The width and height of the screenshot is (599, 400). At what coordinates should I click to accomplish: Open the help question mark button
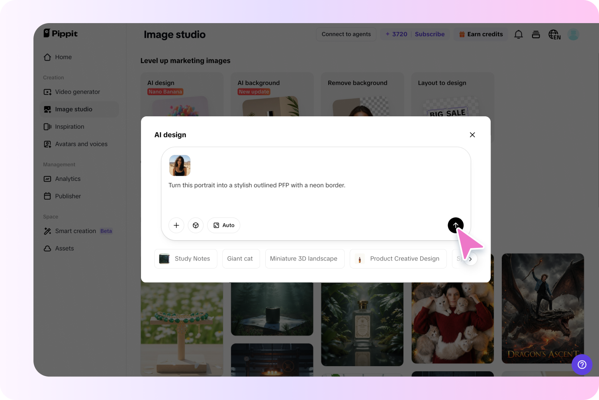tap(582, 365)
